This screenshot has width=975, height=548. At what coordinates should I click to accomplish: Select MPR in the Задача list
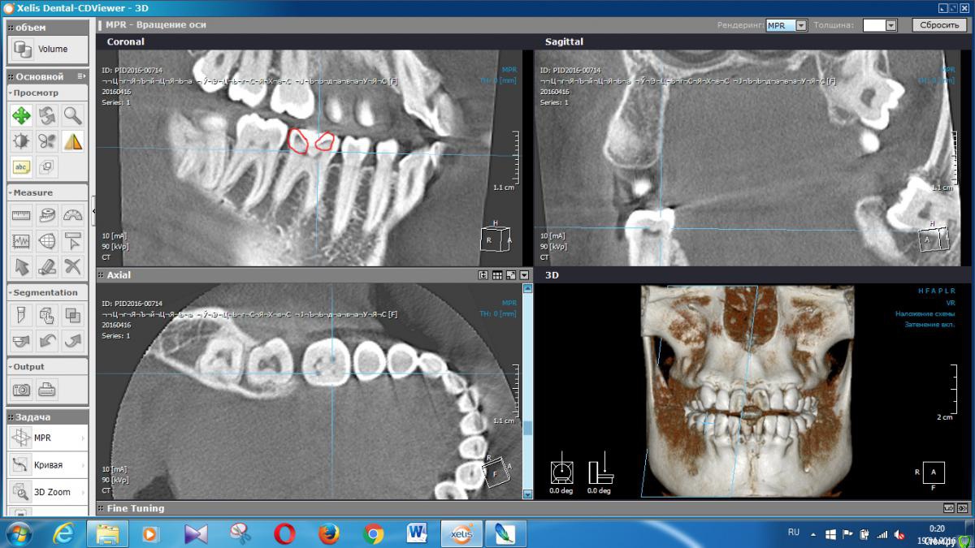[47, 438]
